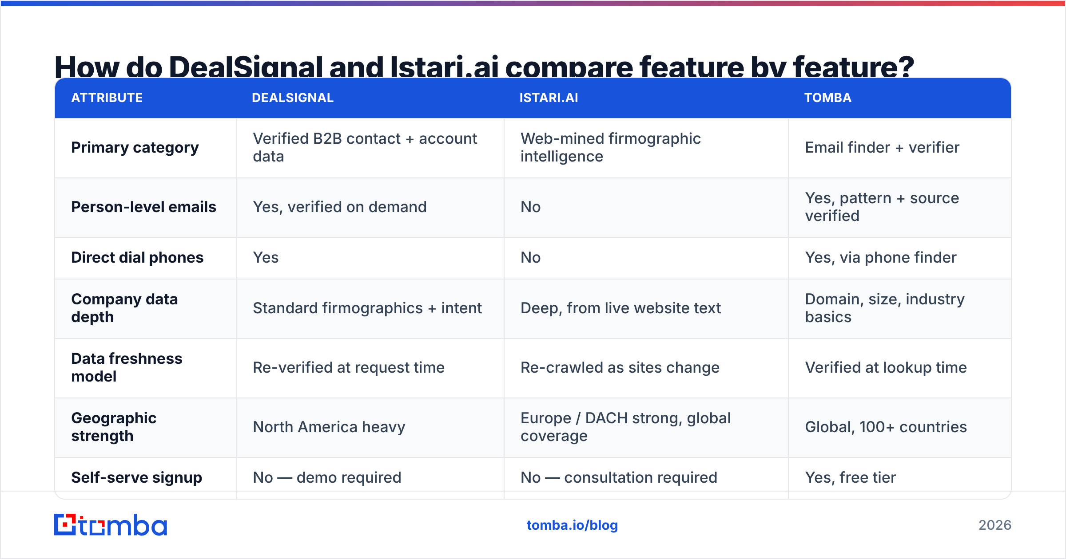Image resolution: width=1066 pixels, height=559 pixels.
Task: Click the DEALSIGNAL column header
Action: [x=293, y=98]
